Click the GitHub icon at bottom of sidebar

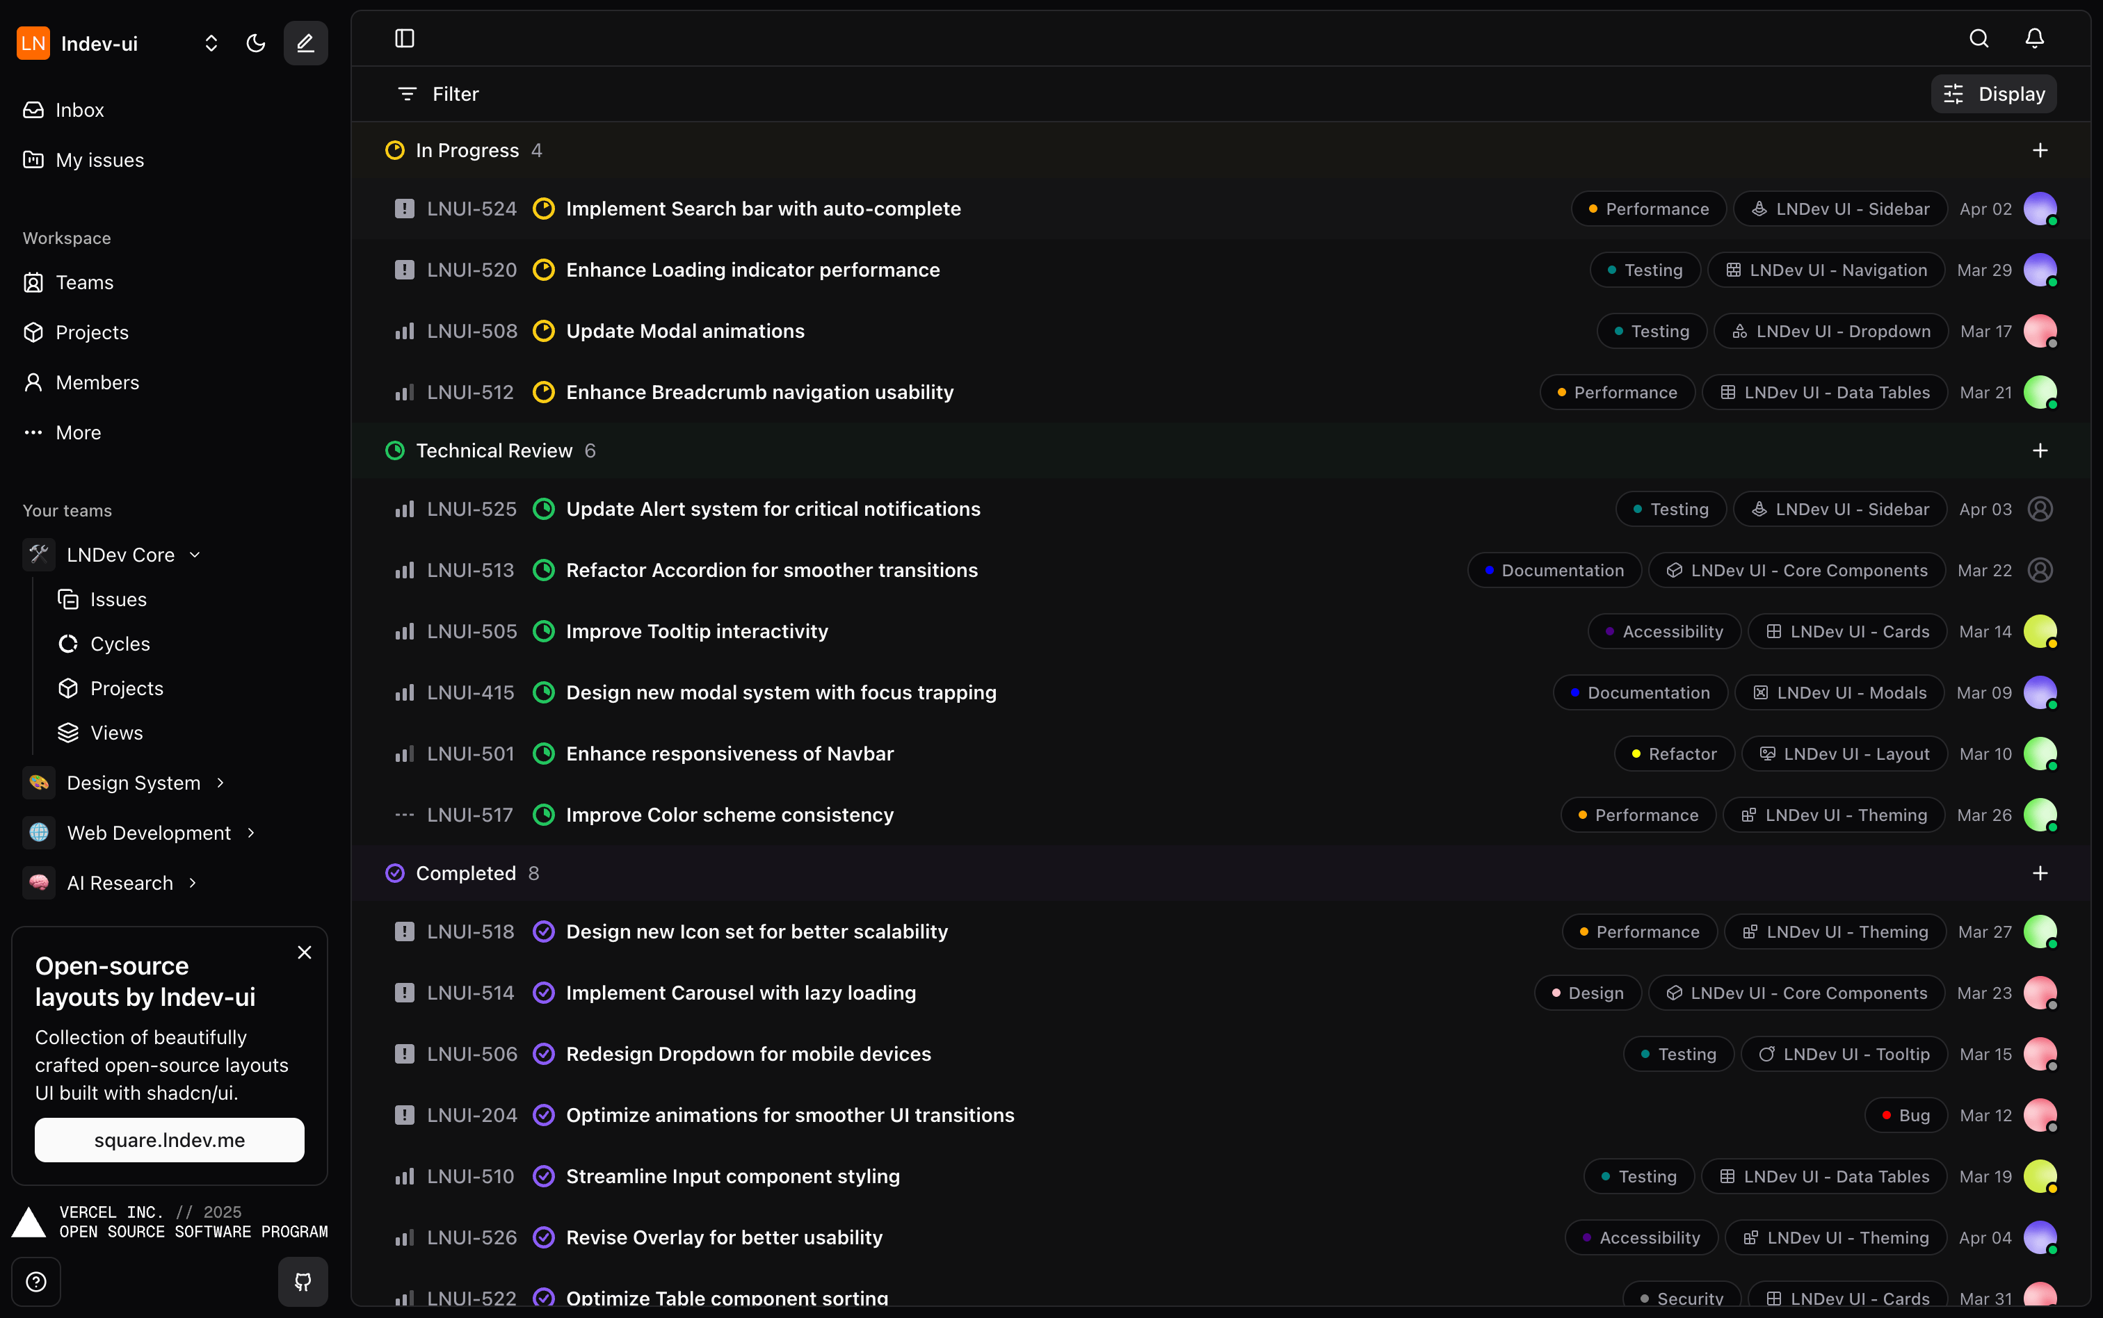[303, 1281]
